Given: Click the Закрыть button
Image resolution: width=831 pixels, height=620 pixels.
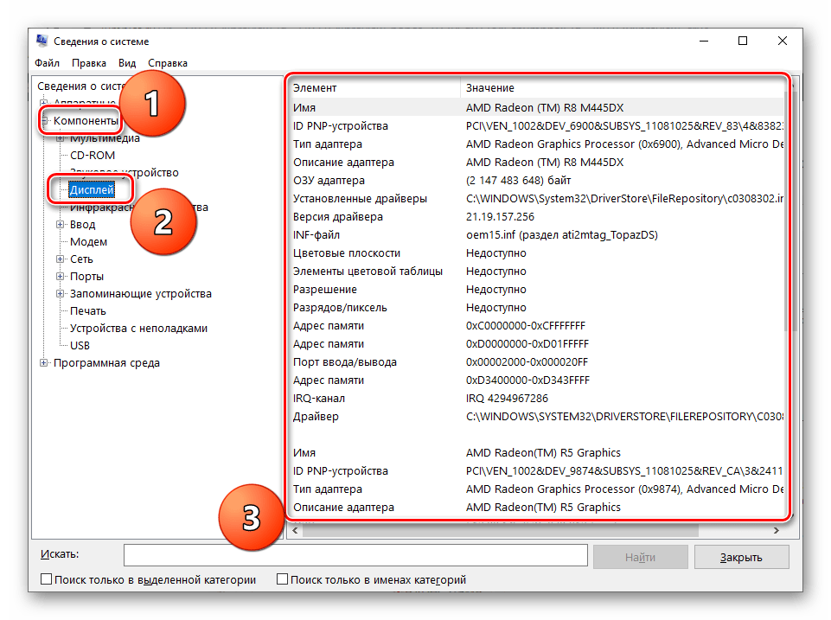Looking at the screenshot, I should (x=741, y=556).
